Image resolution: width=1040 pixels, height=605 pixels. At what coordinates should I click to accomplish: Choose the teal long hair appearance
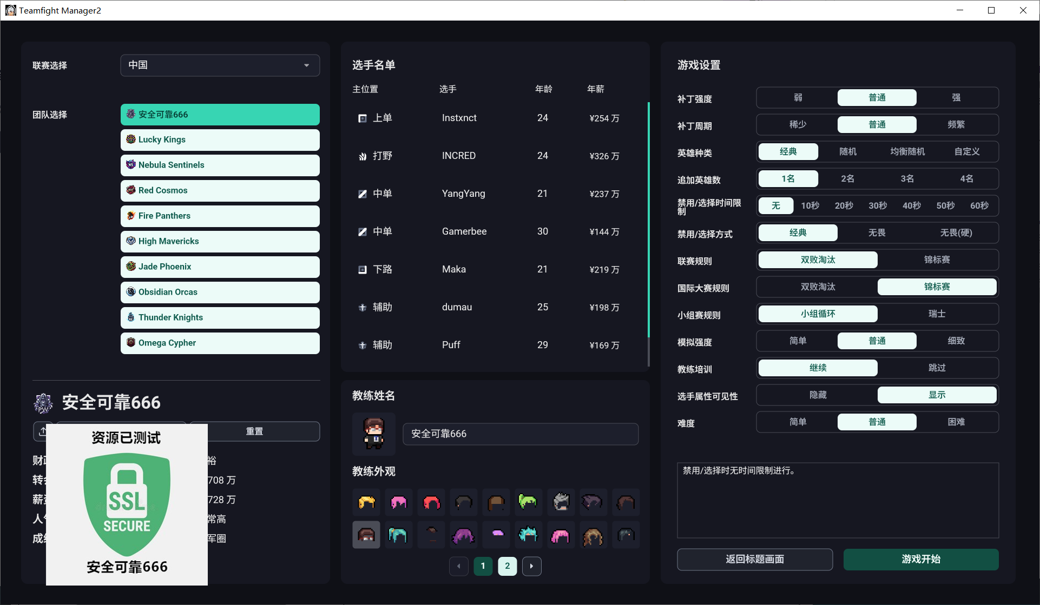(x=398, y=535)
